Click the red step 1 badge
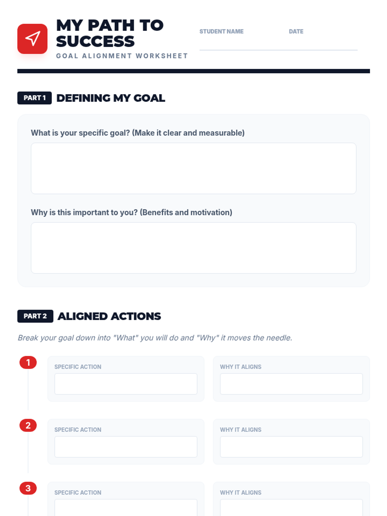The image size is (387, 516). pos(28,362)
